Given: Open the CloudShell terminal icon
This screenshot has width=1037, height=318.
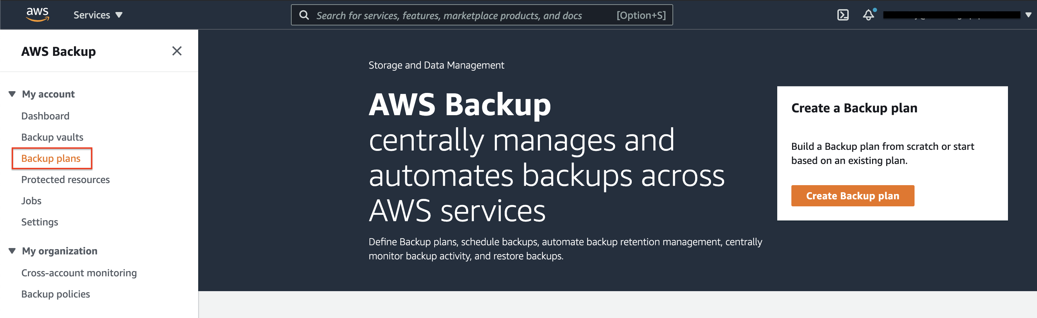Looking at the screenshot, I should click(843, 15).
